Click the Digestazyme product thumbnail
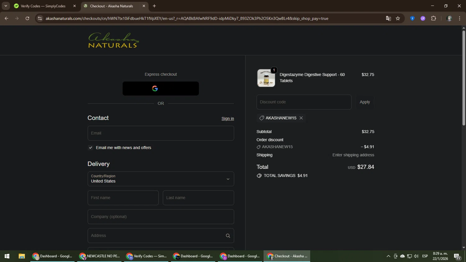The image size is (466, 262). (266, 78)
